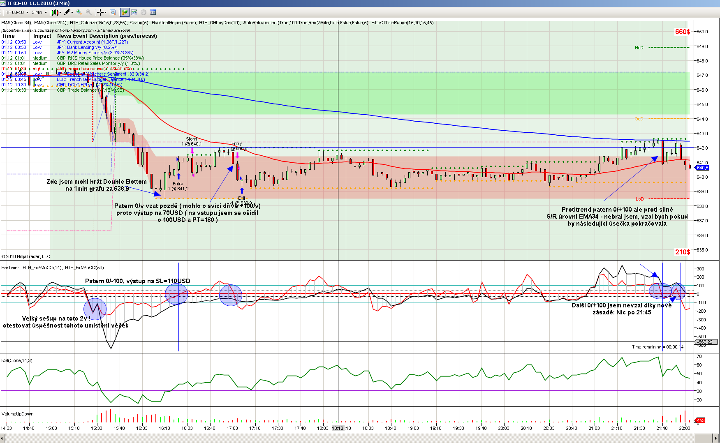
Task: Click the red volume marker 453
Action: (700, 420)
